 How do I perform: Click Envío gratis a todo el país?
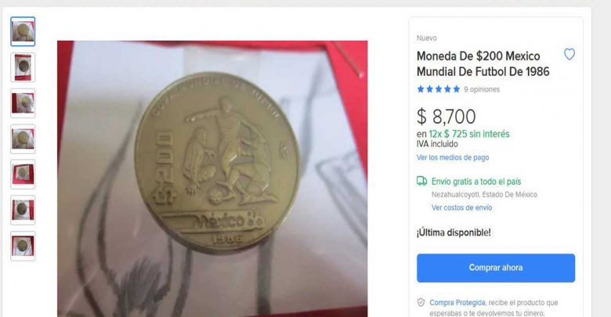click(476, 182)
